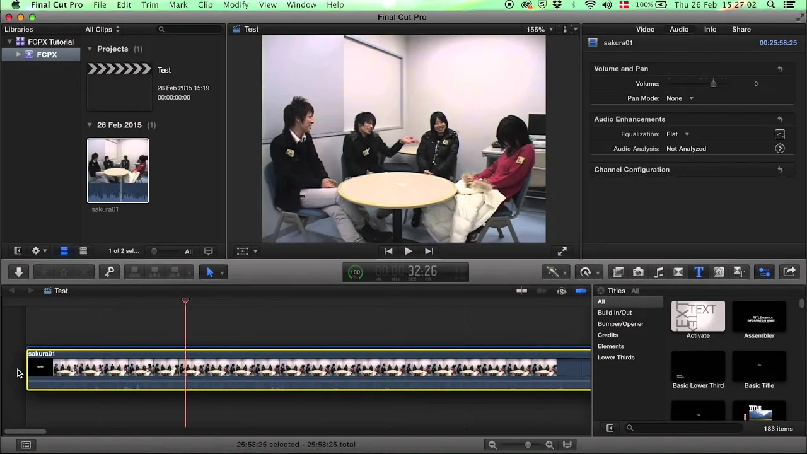Screen dimensions: 807x454
Task: Click the titles search field
Action: pyautogui.click(x=684, y=428)
